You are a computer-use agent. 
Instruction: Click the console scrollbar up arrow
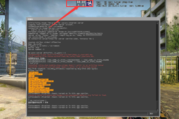157,23
